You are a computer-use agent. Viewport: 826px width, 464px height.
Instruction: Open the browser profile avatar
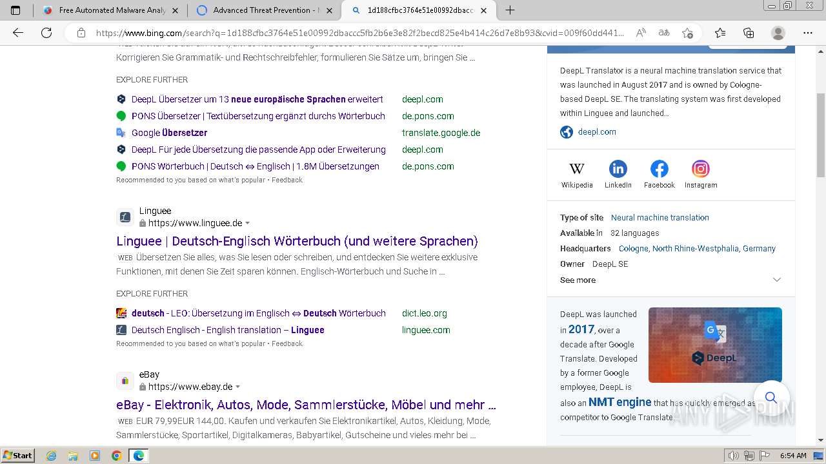pyautogui.click(x=778, y=33)
